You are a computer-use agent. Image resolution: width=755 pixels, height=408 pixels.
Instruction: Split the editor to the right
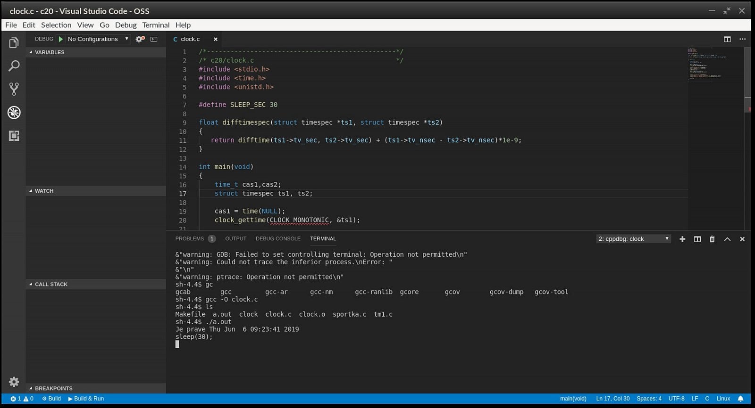(x=727, y=39)
